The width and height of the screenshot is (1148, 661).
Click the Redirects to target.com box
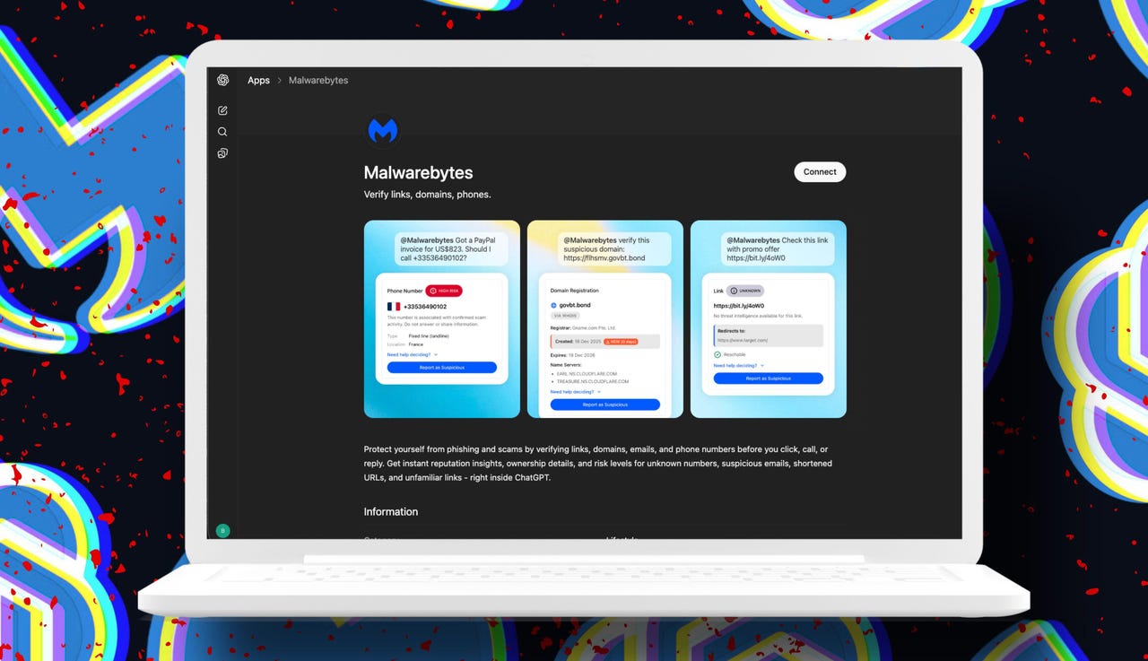click(x=769, y=335)
